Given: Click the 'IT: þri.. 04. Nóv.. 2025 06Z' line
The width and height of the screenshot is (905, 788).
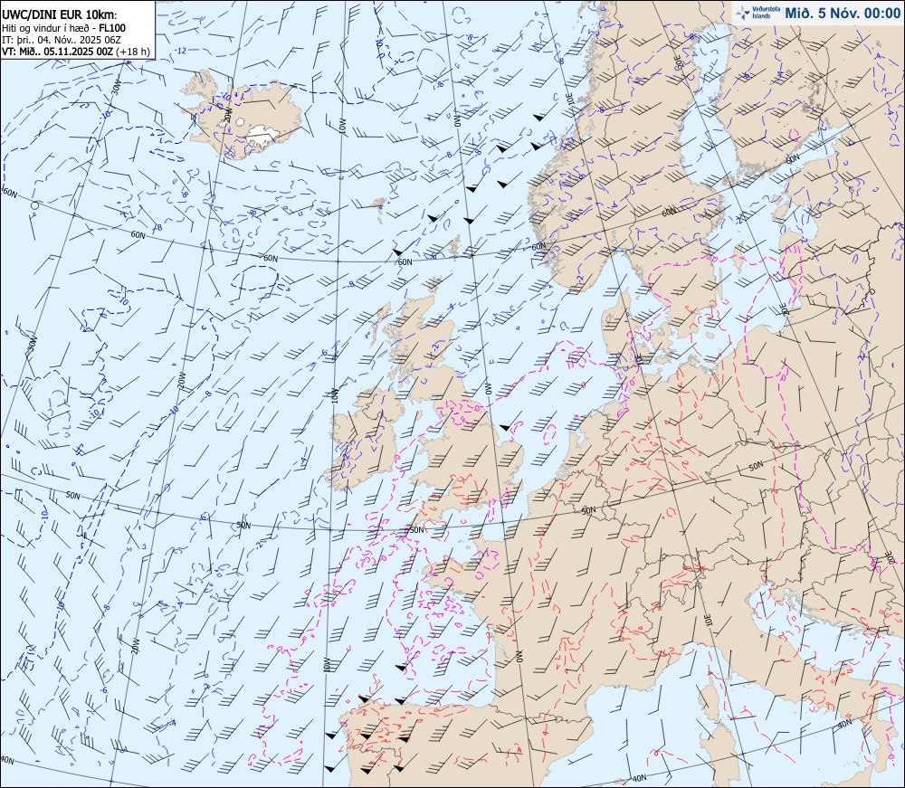Looking at the screenshot, I should (62, 40).
